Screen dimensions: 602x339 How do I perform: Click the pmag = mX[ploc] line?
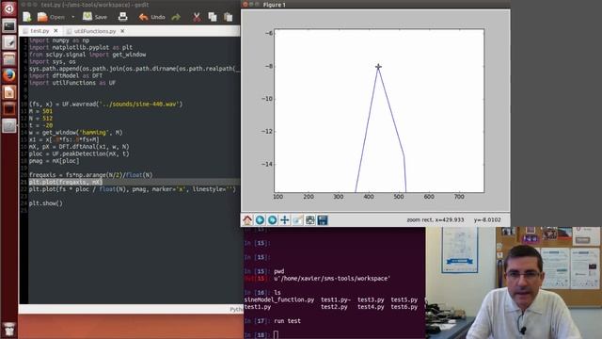pyautogui.click(x=55, y=161)
